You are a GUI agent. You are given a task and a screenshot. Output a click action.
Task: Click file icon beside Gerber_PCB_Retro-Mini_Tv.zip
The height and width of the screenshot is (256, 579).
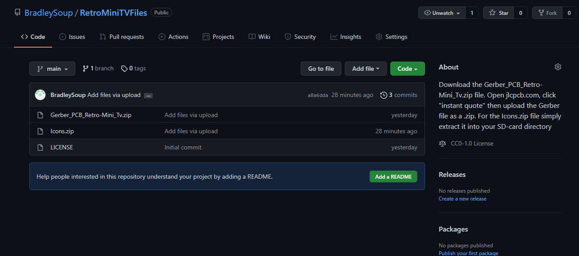point(40,115)
